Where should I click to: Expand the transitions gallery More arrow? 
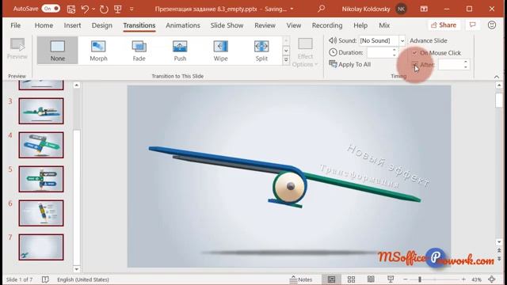pyautogui.click(x=286, y=60)
